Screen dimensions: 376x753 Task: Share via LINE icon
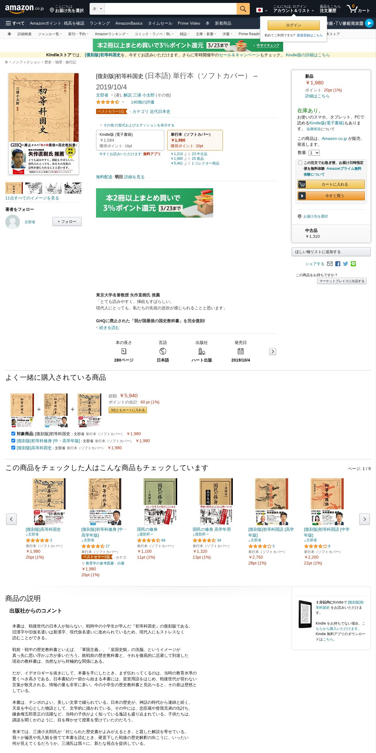click(353, 264)
